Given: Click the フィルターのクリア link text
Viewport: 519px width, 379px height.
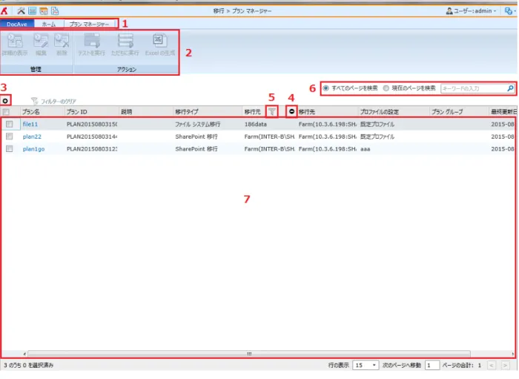Looking at the screenshot, I should pyautogui.click(x=59, y=102).
